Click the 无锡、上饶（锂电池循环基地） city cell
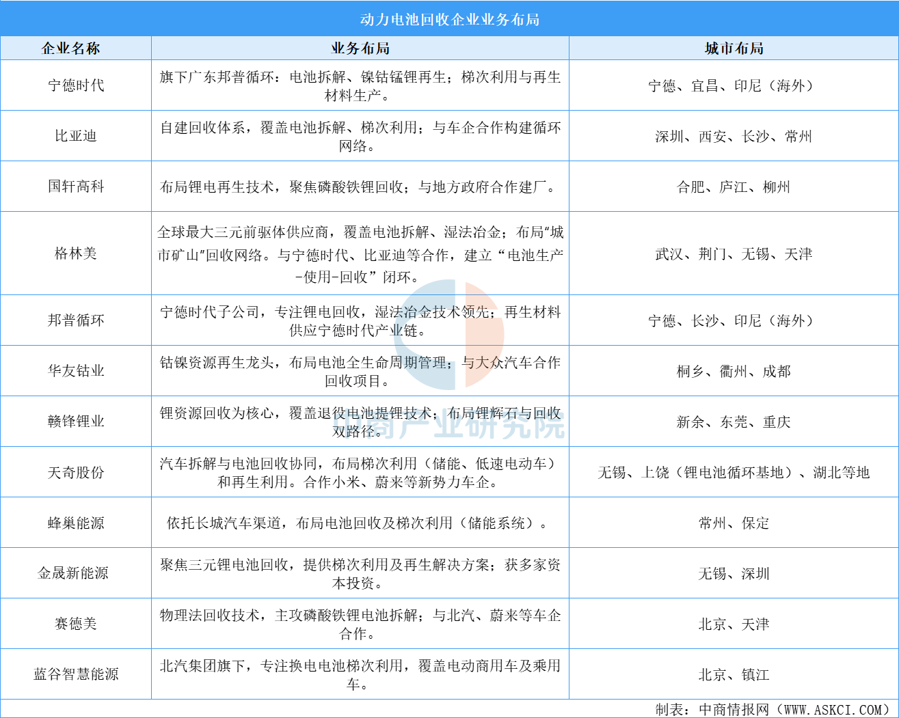 [734, 472]
